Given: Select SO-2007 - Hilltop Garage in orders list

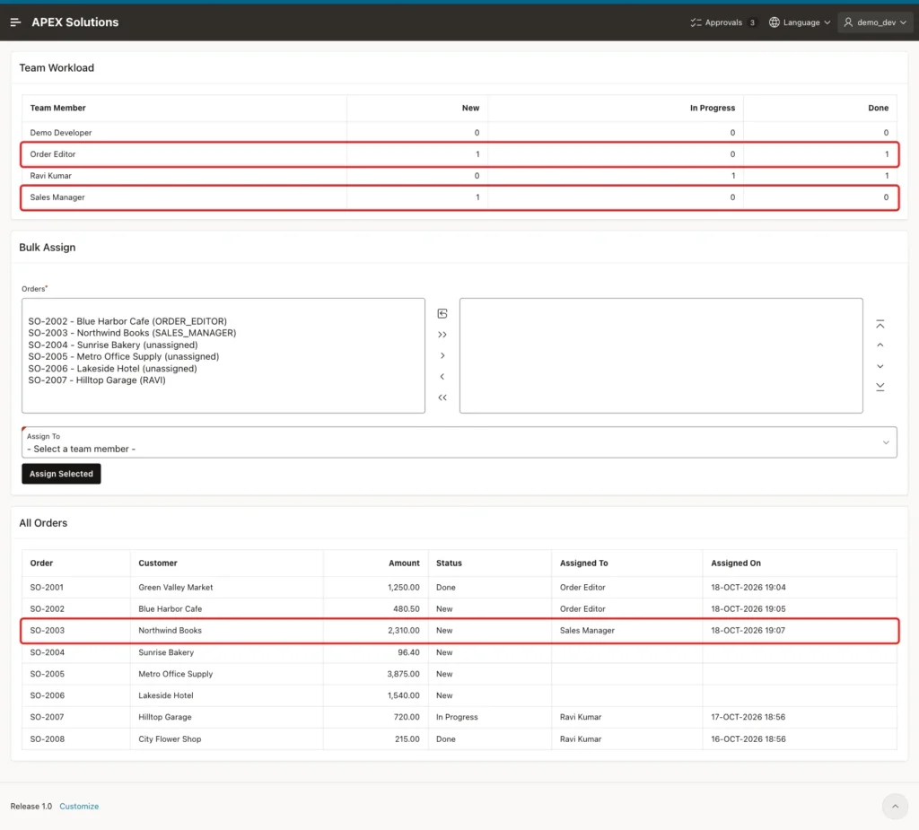Looking at the screenshot, I should click(97, 380).
